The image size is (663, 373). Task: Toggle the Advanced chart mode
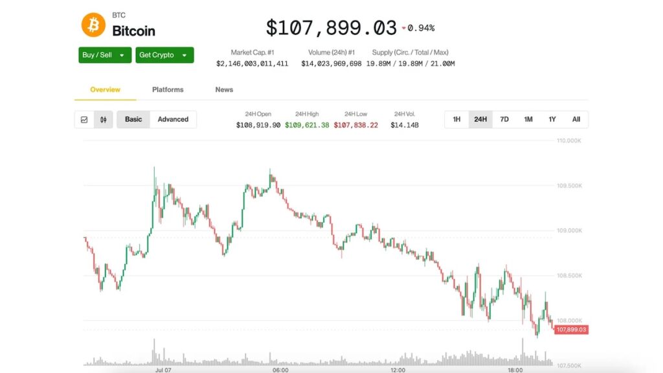[173, 120]
